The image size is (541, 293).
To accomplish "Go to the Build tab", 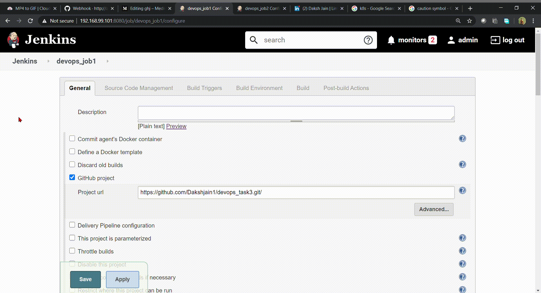I will (x=303, y=88).
